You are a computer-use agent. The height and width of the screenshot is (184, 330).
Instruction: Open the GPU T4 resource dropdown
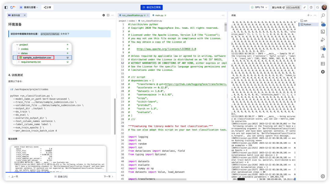[259, 7]
